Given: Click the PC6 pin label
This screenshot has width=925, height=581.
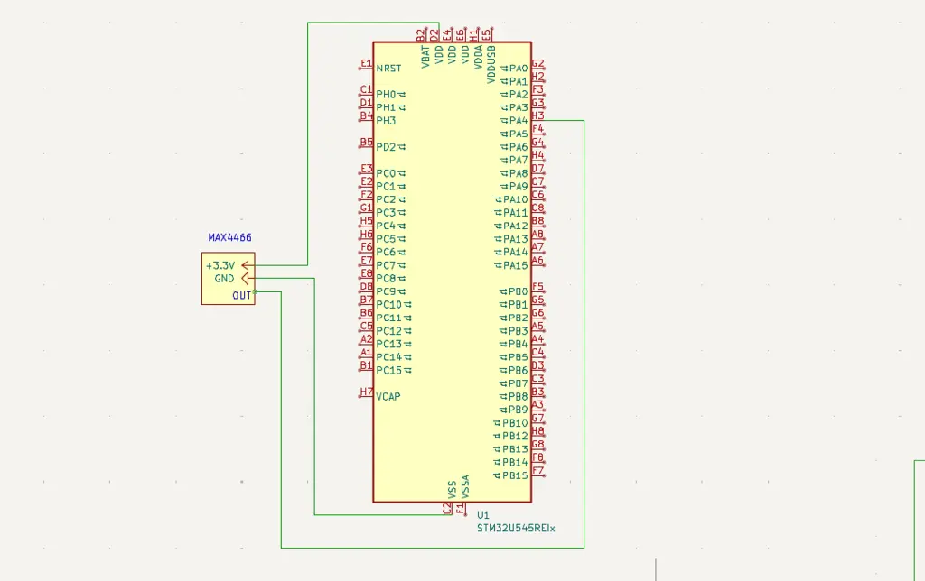Looking at the screenshot, I should pos(386,253).
